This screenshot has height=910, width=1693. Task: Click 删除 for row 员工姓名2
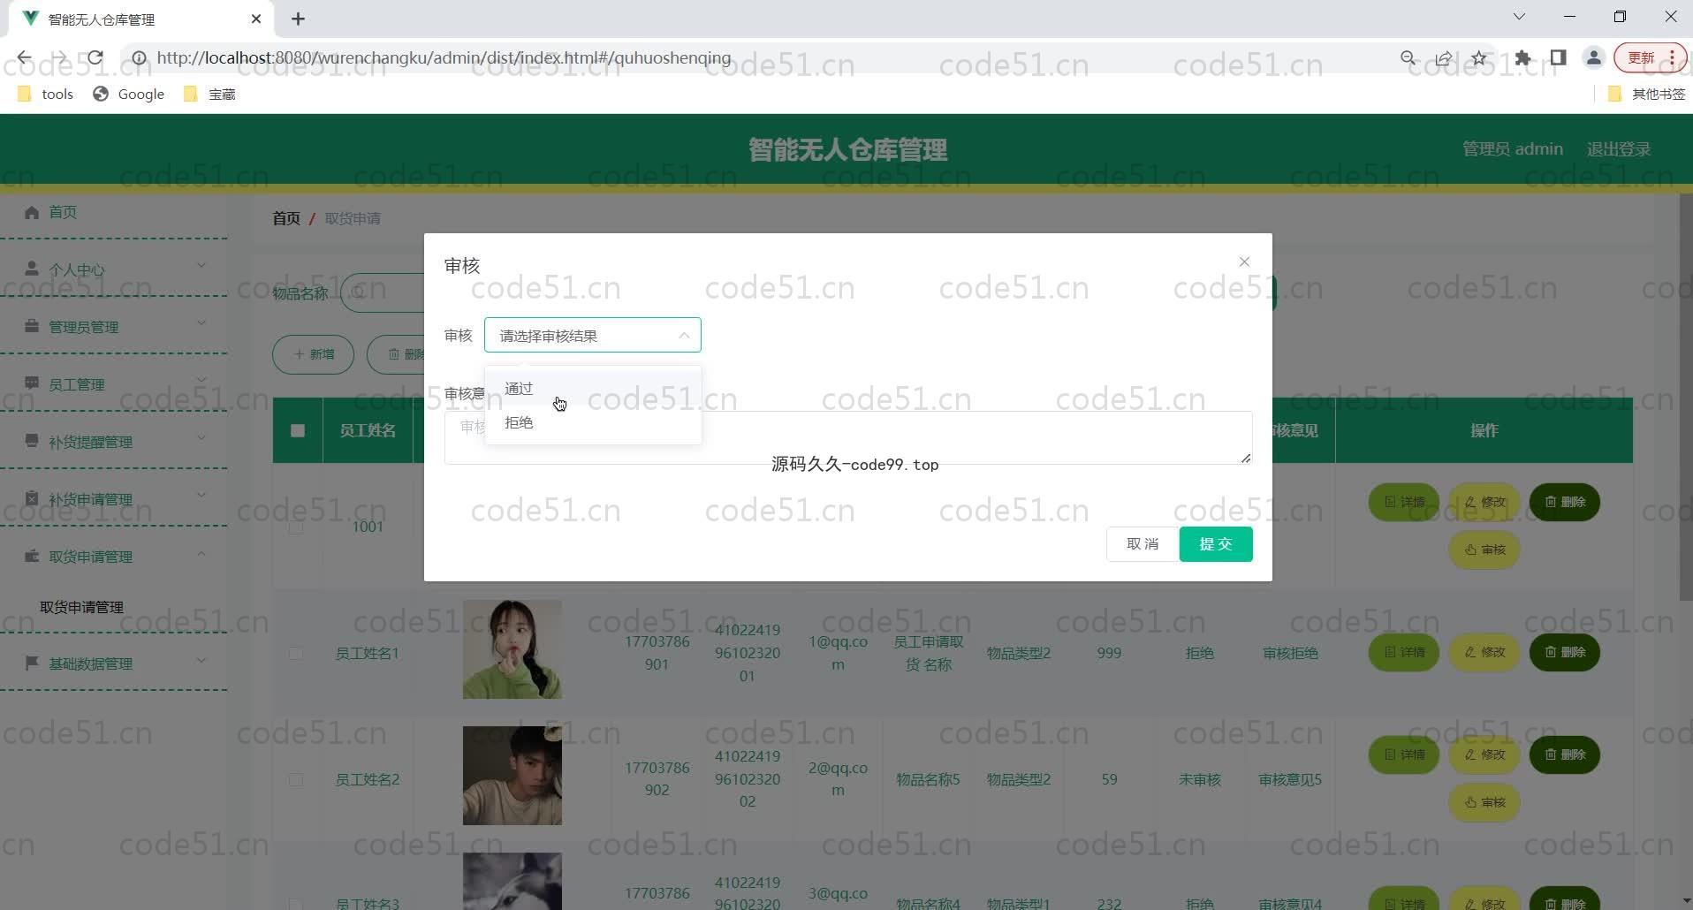pyautogui.click(x=1565, y=755)
